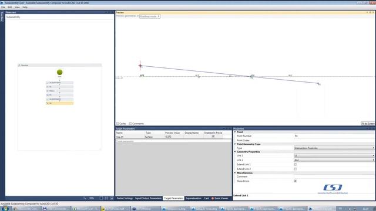
Task: Open the flowchart zoom percentage dropdown
Action: click(92, 198)
